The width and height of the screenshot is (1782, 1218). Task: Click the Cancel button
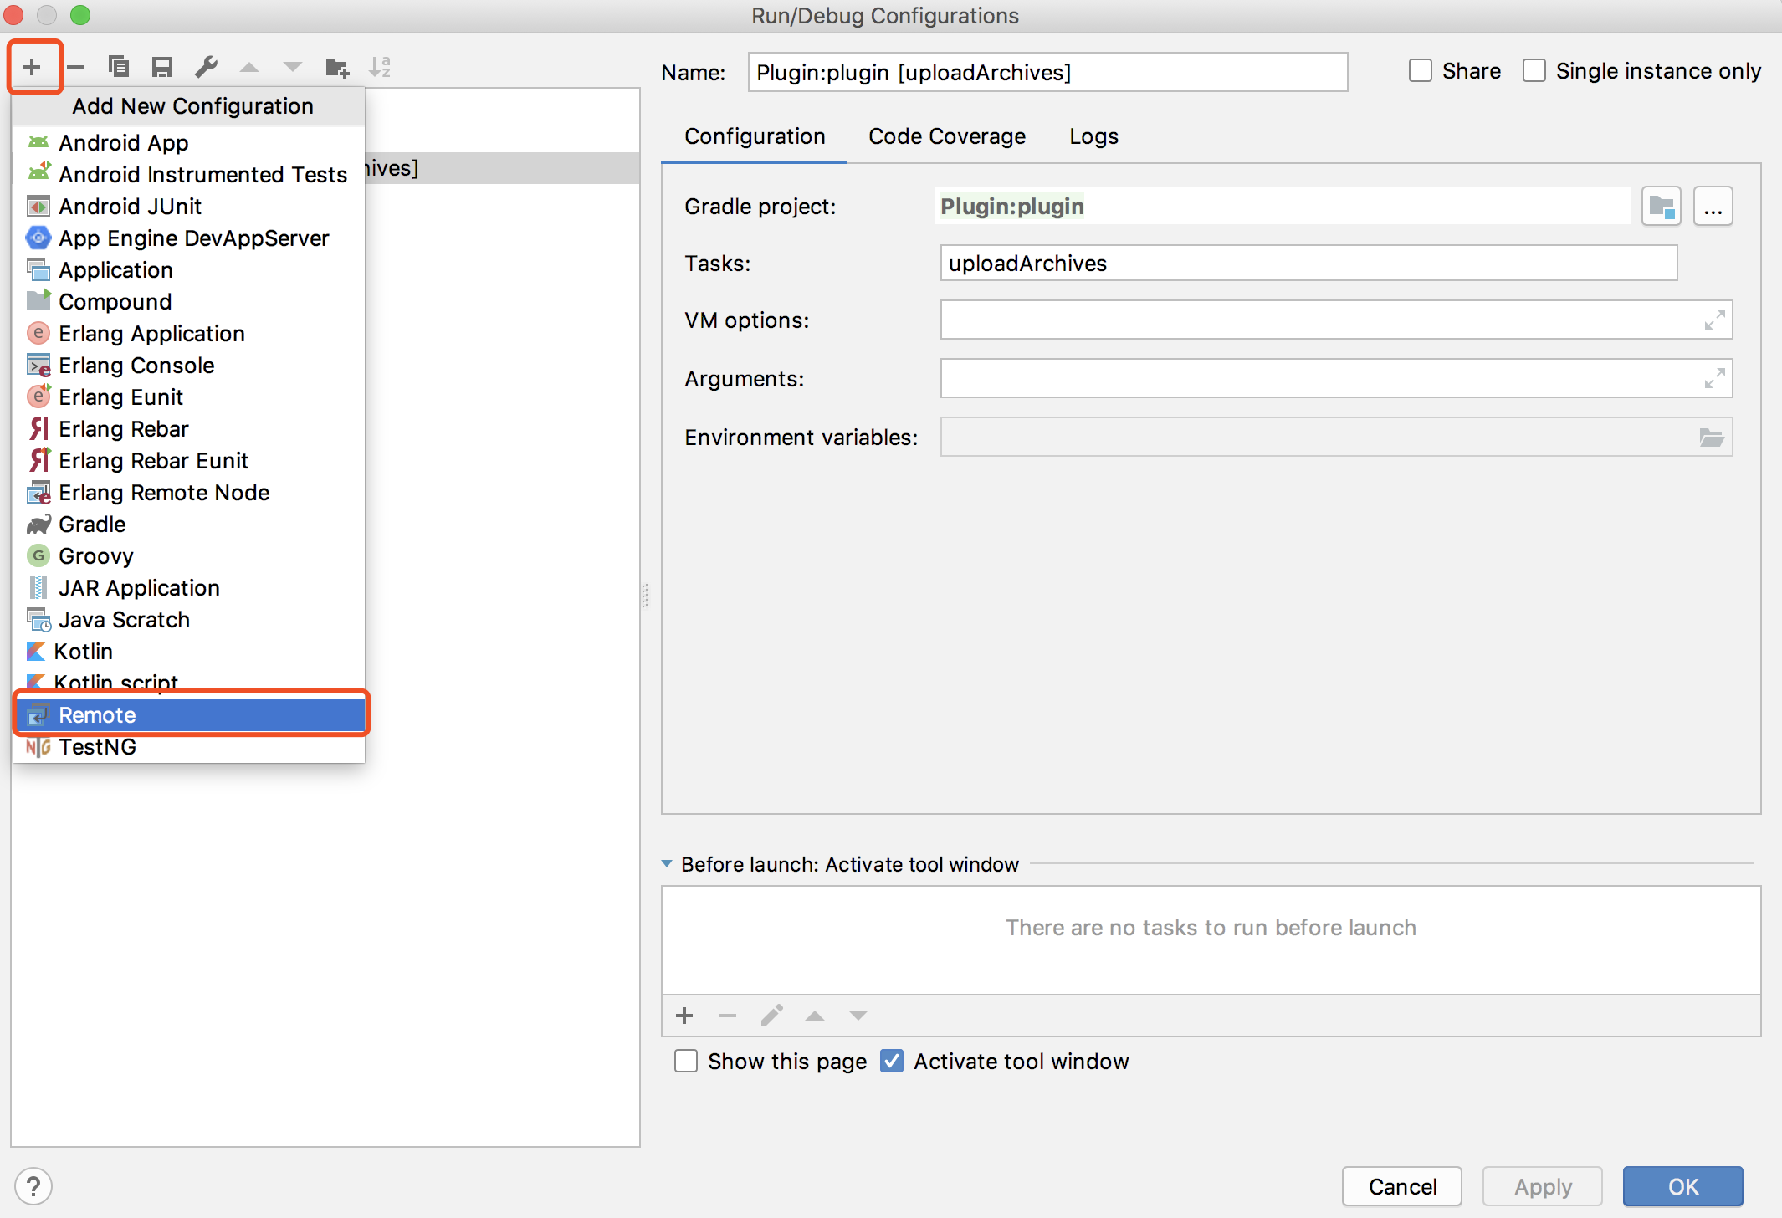point(1401,1186)
